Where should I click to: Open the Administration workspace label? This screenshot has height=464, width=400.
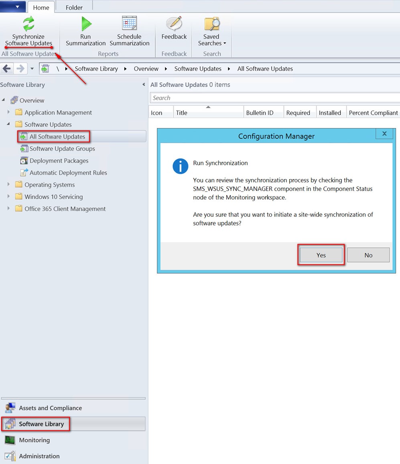39,456
